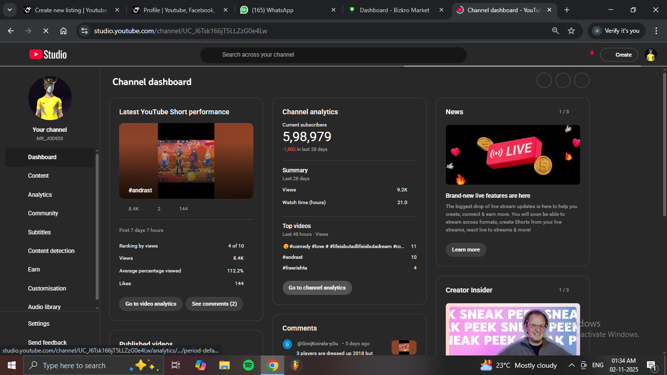Image resolution: width=667 pixels, height=375 pixels.
Task: Click the browser zoom magnifier icon
Action: coord(555,31)
